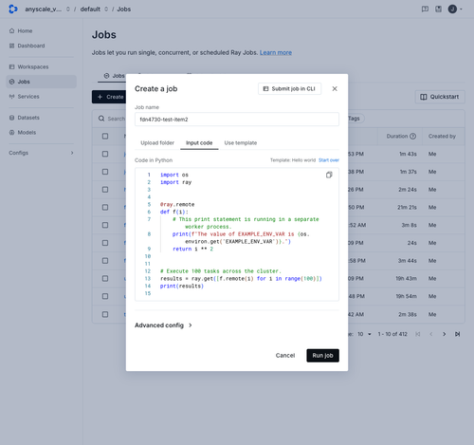
Task: Go to the previous page of jobs
Action: click(x=431, y=334)
